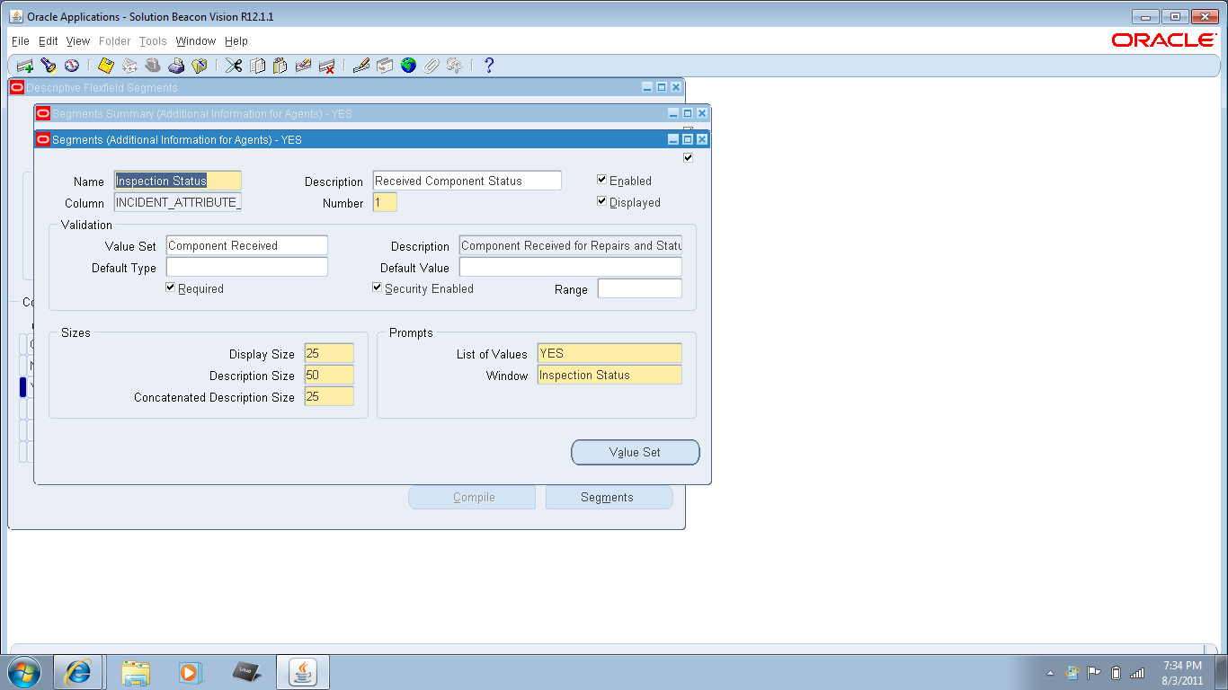Toggle the Displayed checkbox

tap(602, 201)
